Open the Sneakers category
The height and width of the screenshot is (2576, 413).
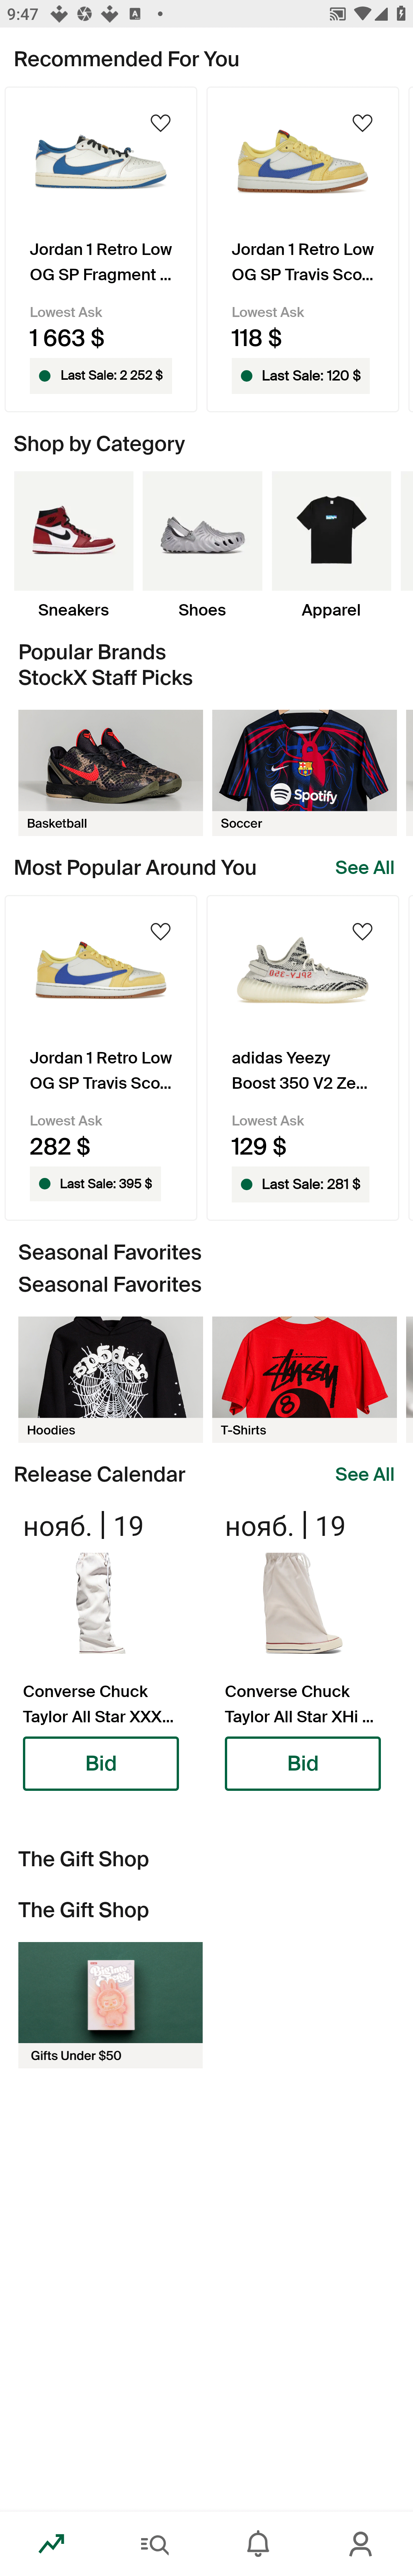pyautogui.click(x=73, y=545)
